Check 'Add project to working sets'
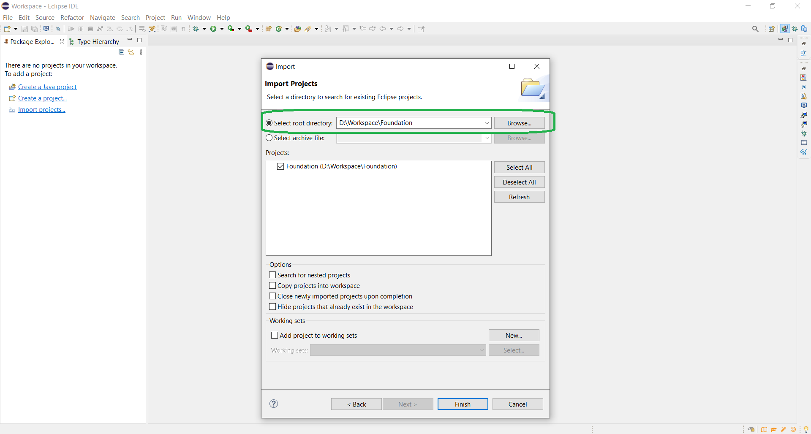This screenshot has width=811, height=434. point(275,335)
